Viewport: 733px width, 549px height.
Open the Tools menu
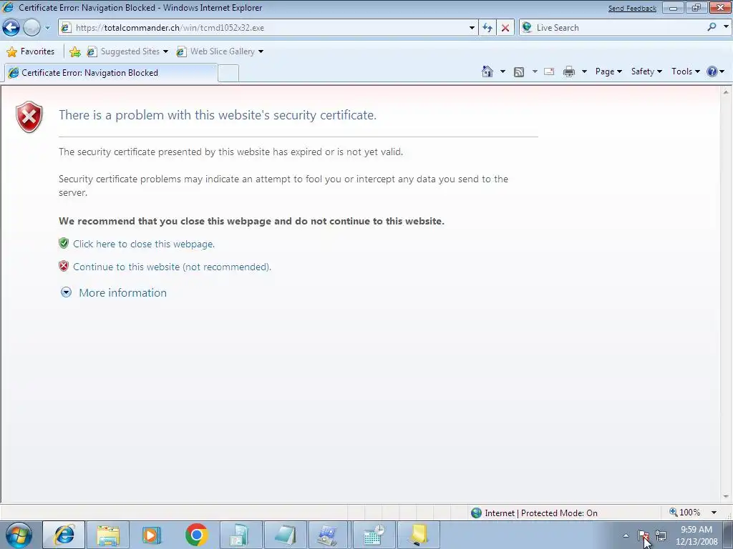[x=685, y=71]
